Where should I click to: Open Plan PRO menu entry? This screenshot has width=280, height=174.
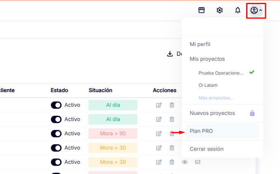223,131
